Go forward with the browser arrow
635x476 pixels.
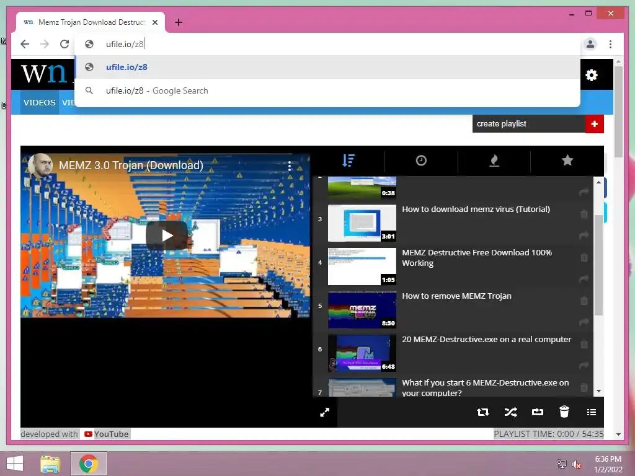click(45, 44)
